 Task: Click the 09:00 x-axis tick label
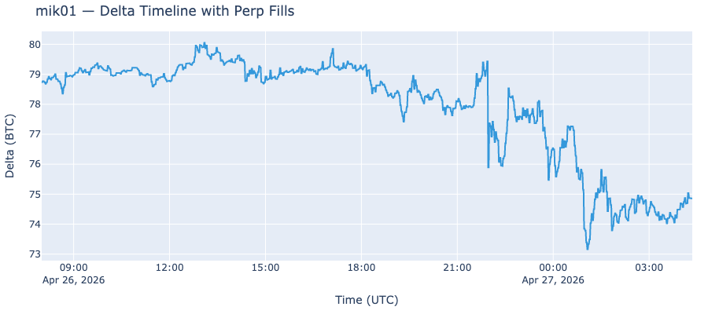point(74,268)
